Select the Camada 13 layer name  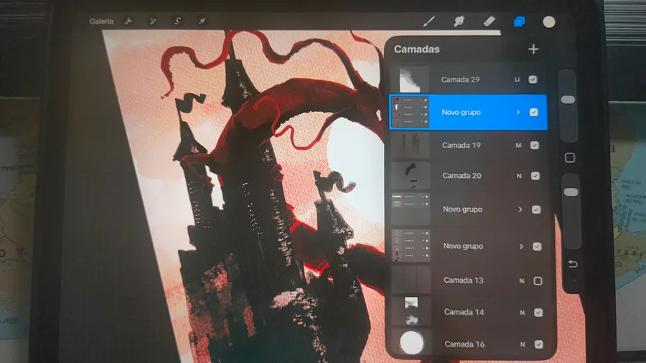[x=463, y=280]
